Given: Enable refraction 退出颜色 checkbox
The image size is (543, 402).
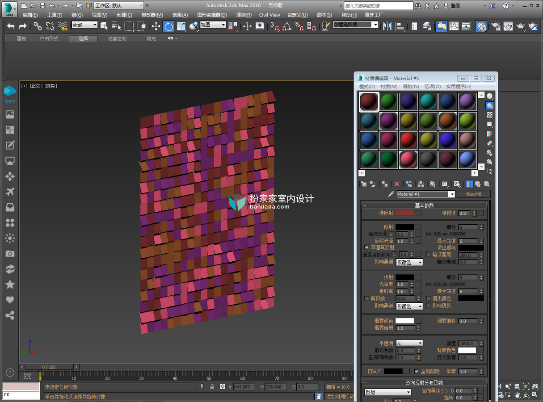Looking at the screenshot, I should tap(428, 298).
